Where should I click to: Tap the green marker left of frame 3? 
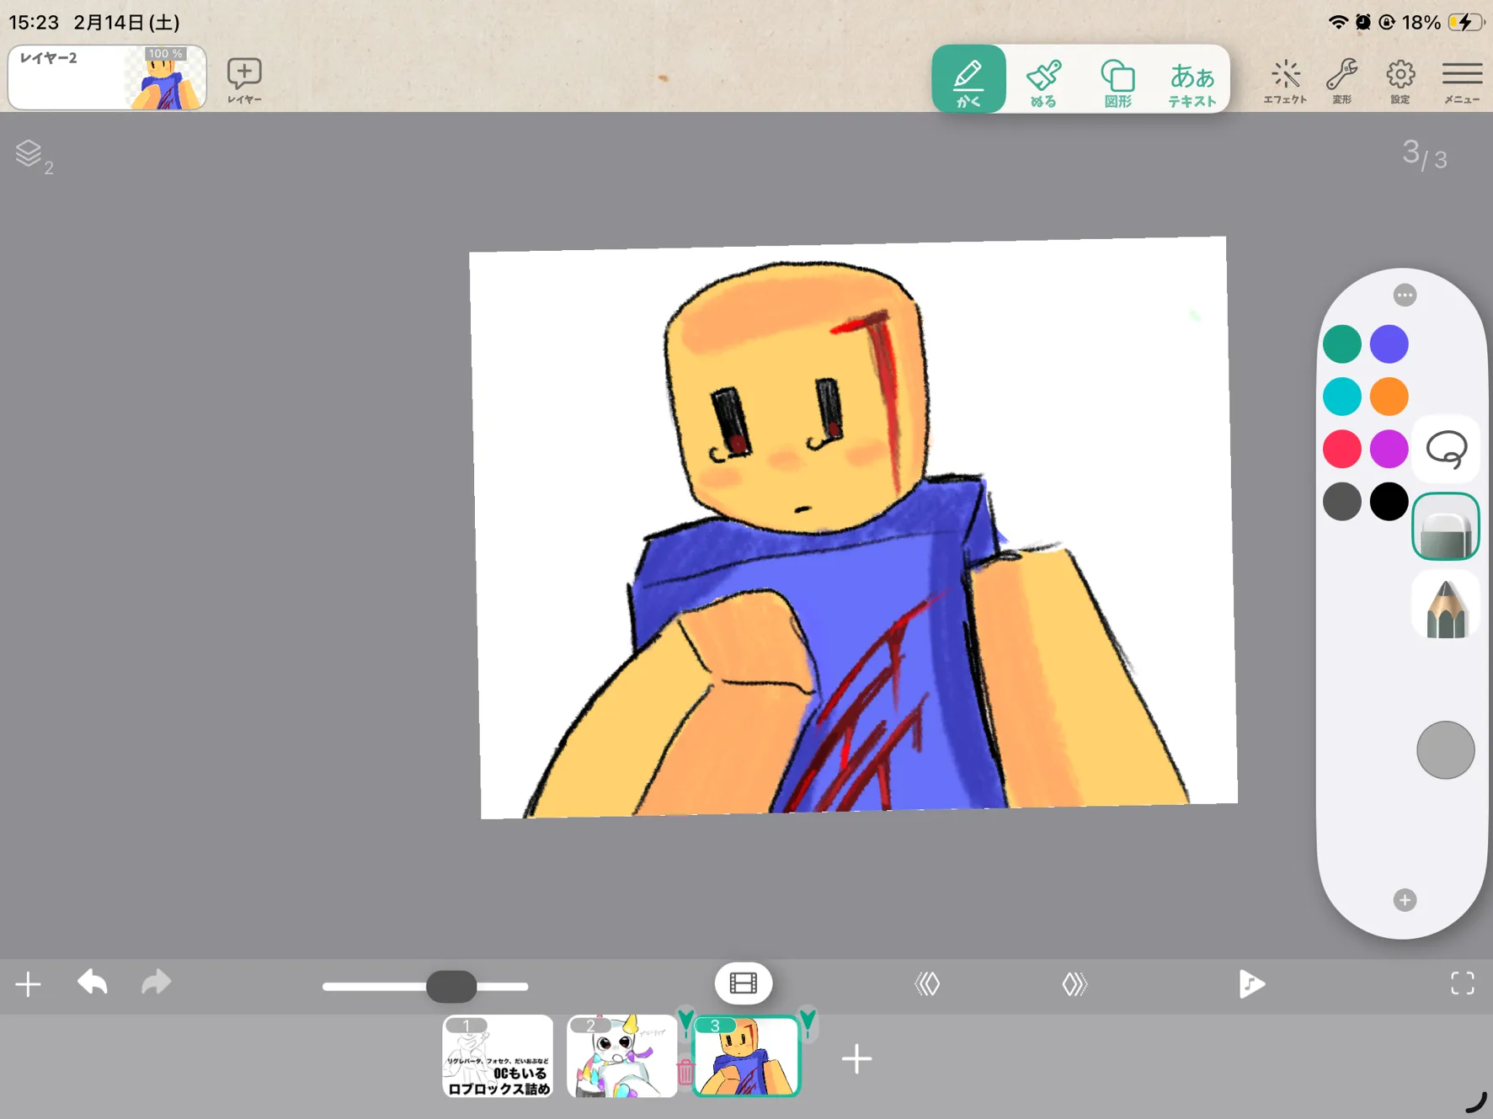(x=685, y=1023)
